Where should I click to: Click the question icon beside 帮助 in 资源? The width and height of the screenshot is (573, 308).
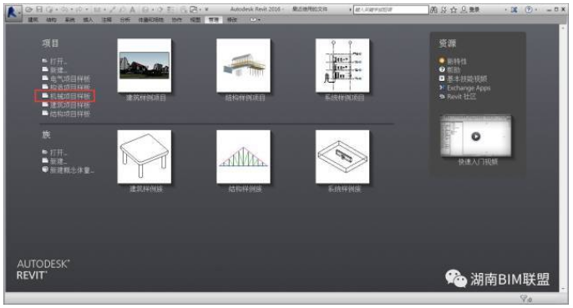[x=442, y=69]
